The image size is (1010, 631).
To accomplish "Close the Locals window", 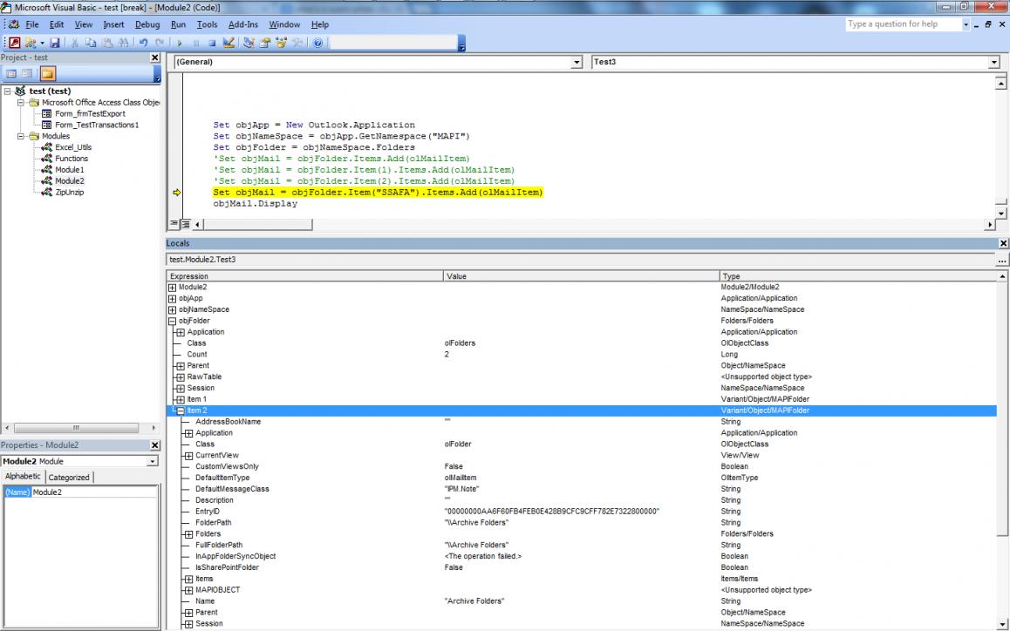I will tap(1002, 244).
